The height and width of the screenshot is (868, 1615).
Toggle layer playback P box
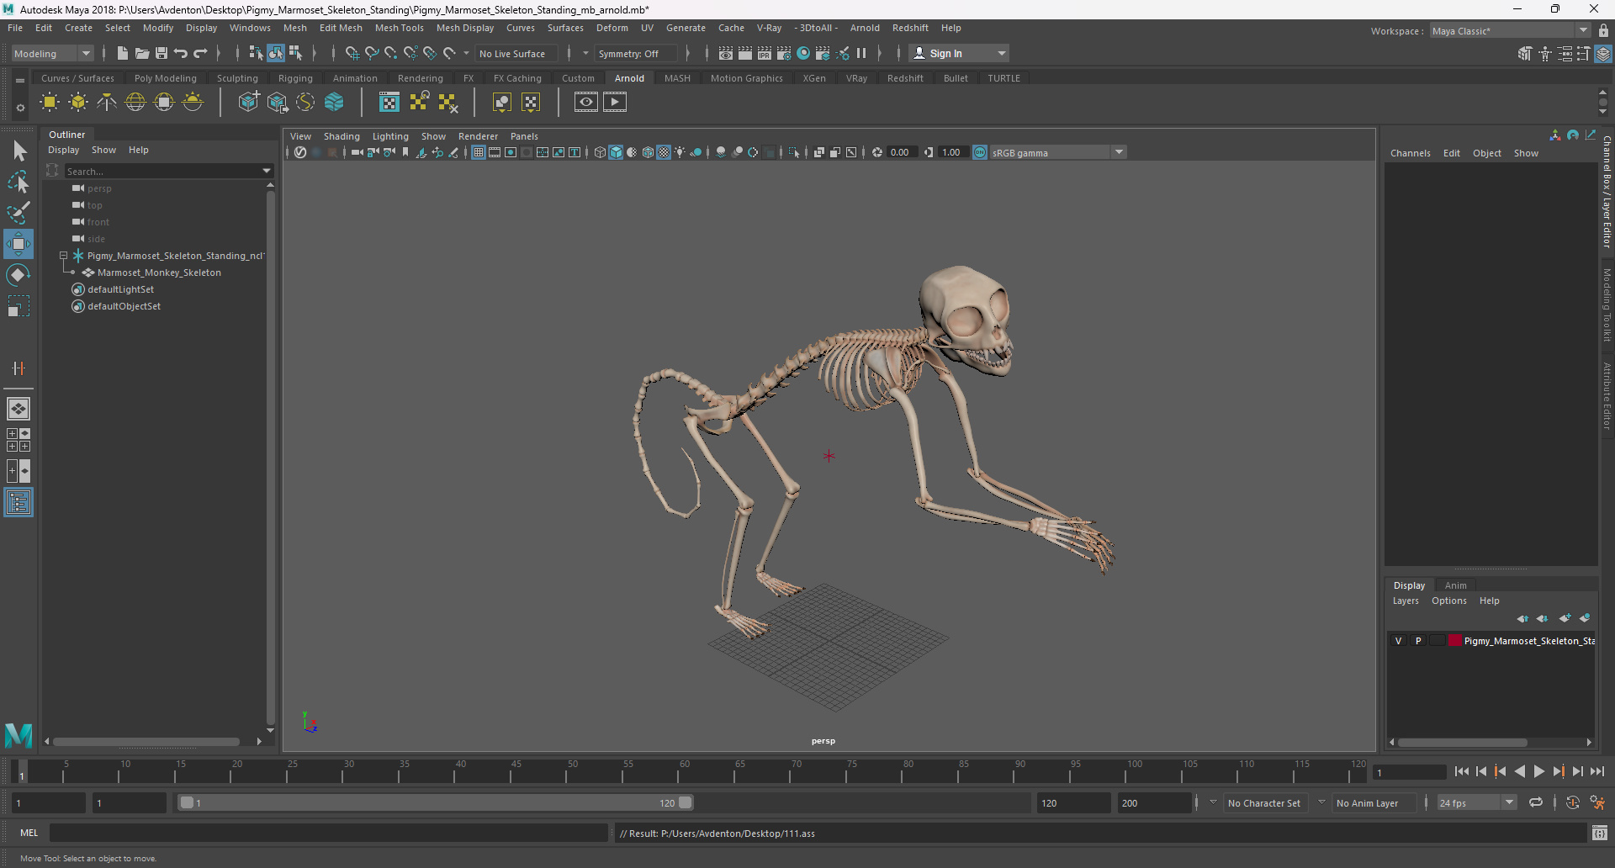point(1418,641)
